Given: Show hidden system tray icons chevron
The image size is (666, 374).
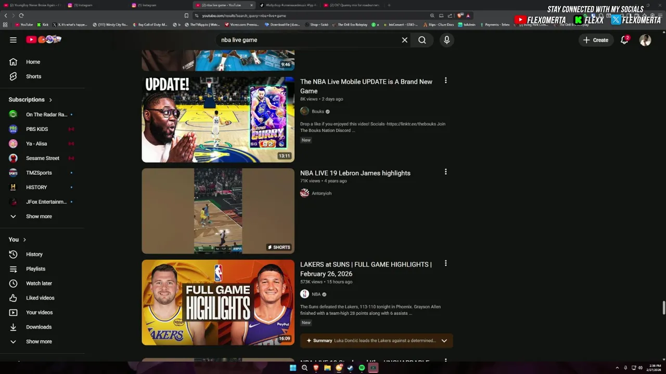Looking at the screenshot, I should click(x=617, y=368).
